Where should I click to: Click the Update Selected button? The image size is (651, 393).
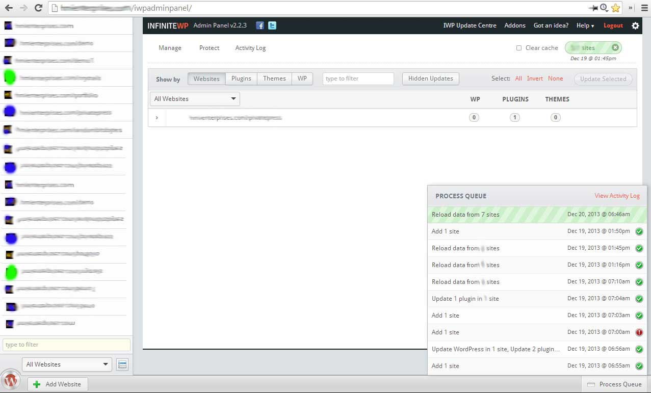(x=603, y=79)
